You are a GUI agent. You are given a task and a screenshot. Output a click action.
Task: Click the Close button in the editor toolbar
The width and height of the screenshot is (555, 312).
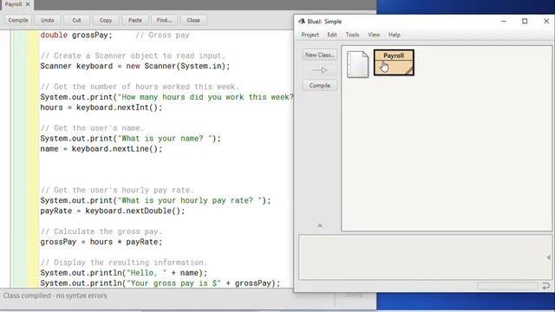click(193, 20)
